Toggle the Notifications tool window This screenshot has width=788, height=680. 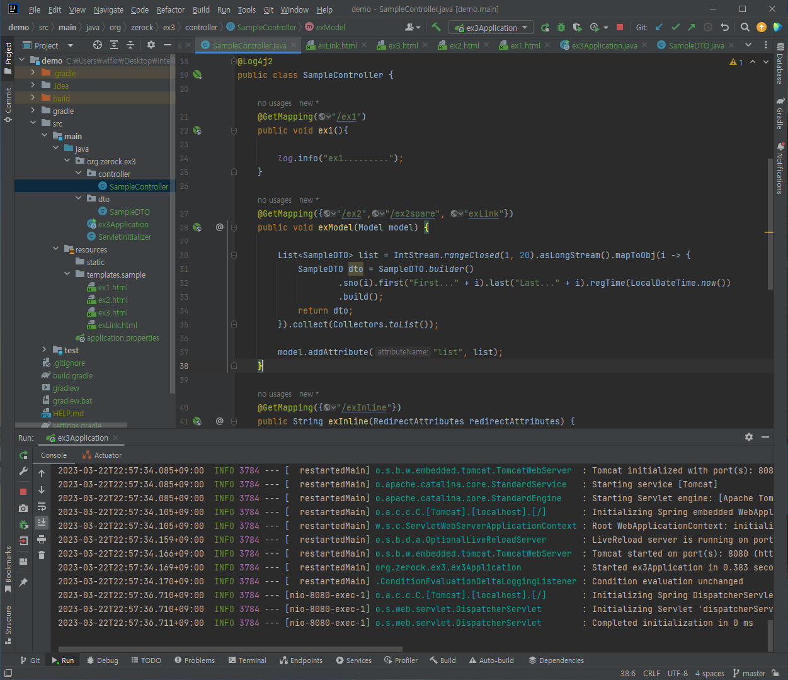pos(780,169)
